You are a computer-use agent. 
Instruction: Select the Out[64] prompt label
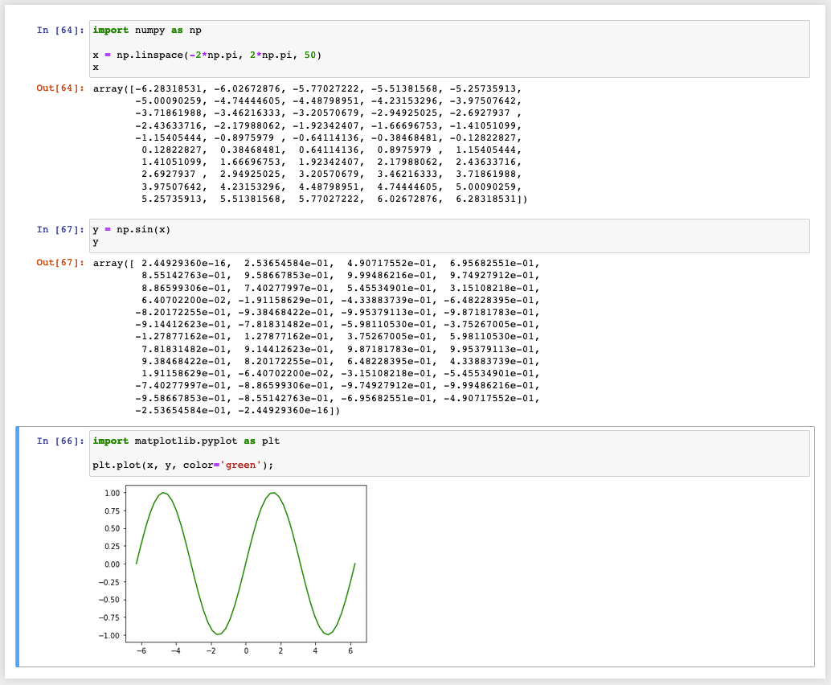[60, 88]
